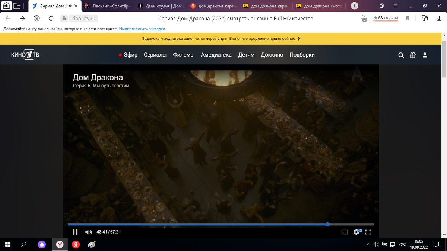Open the Windows Start menu
Screen dimensions: 447x251
click(x=7, y=244)
